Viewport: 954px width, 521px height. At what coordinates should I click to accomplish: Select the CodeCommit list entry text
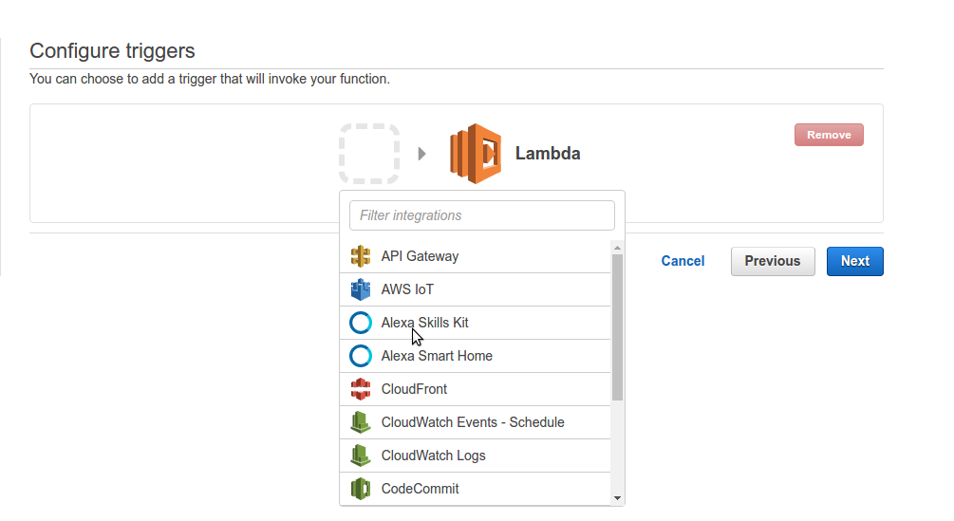(420, 489)
